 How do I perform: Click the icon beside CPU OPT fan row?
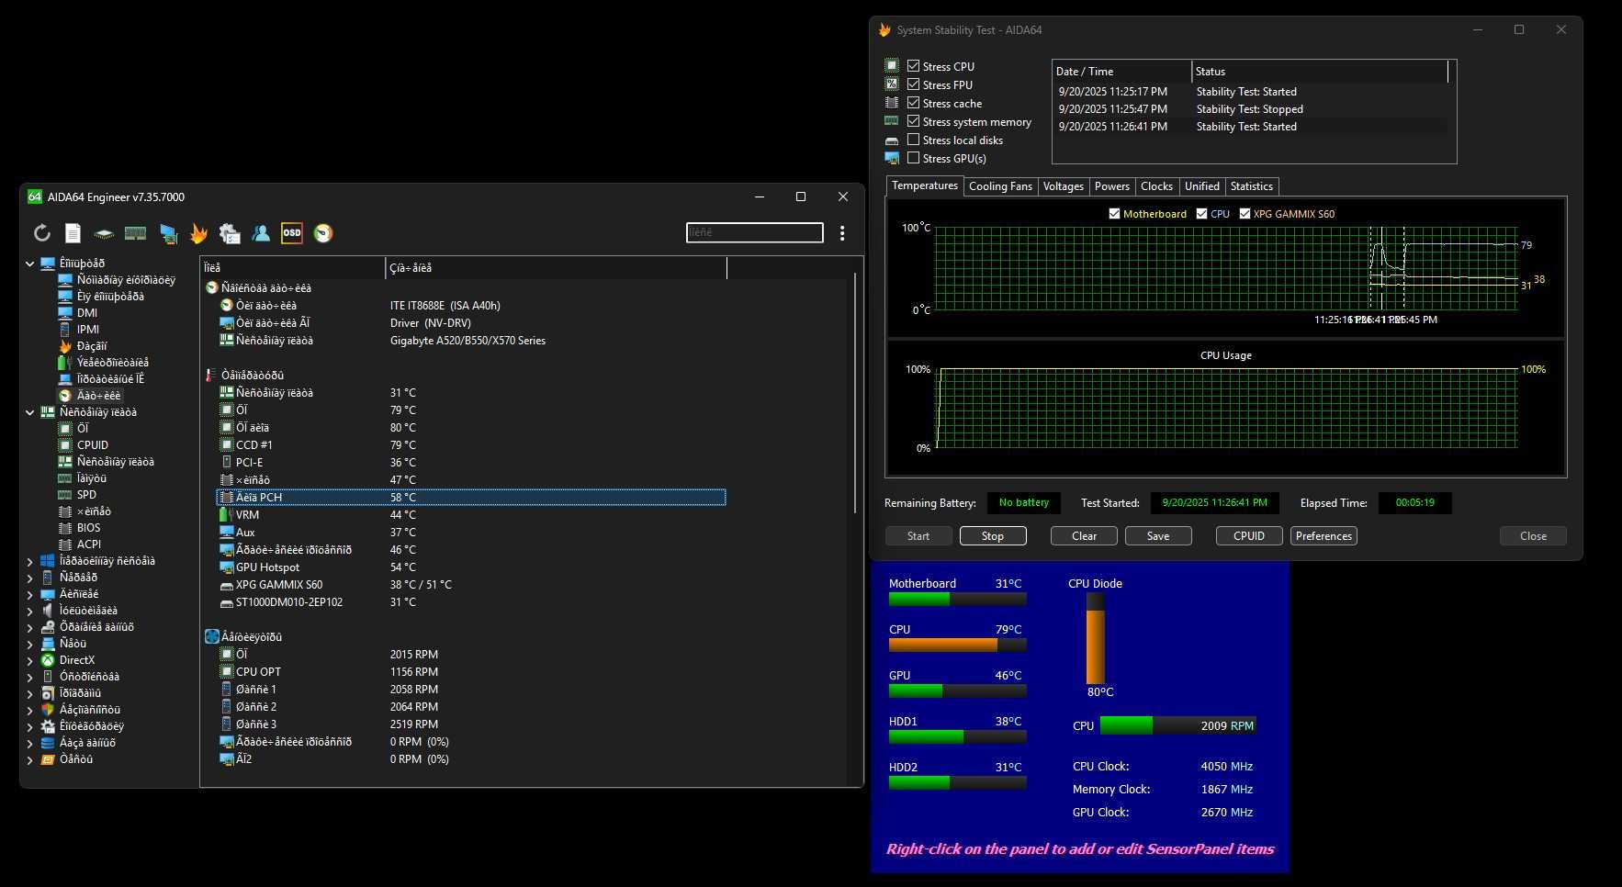click(227, 672)
